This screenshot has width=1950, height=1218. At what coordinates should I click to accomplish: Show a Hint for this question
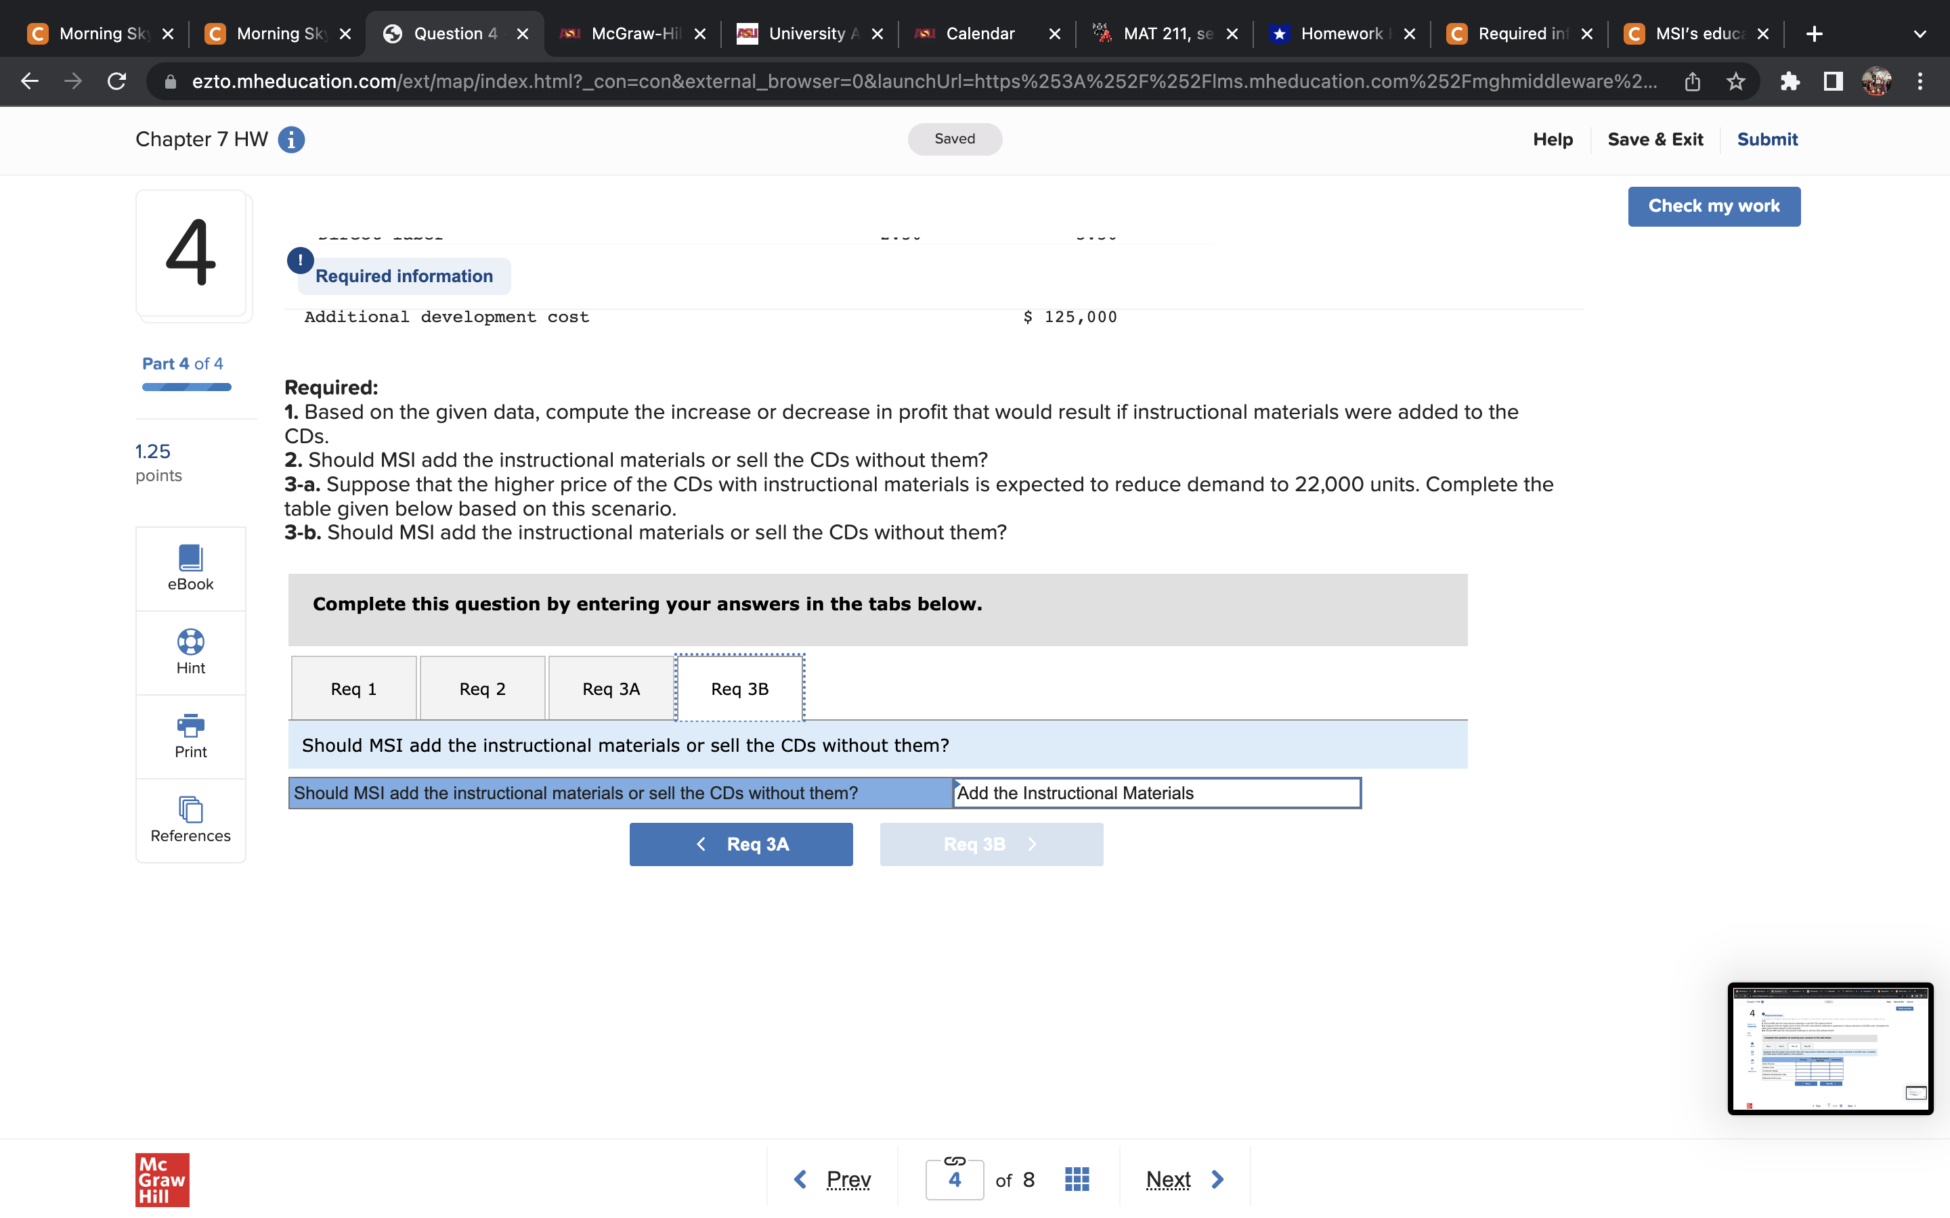click(x=190, y=652)
